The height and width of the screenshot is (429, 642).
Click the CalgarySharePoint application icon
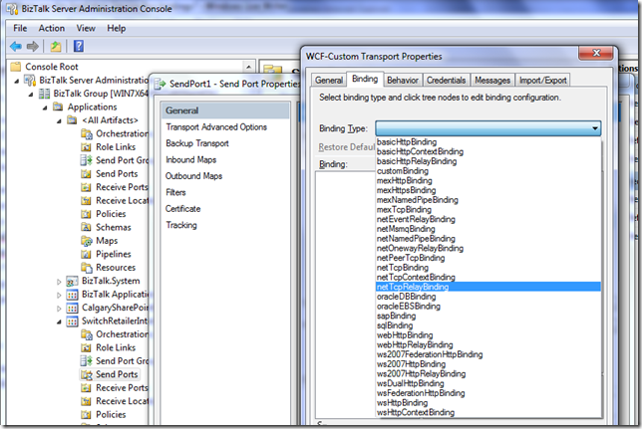pos(72,308)
